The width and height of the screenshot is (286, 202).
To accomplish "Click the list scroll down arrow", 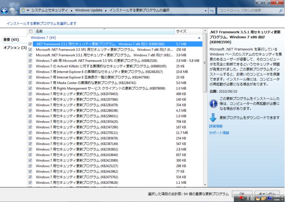I will pos(205,185).
